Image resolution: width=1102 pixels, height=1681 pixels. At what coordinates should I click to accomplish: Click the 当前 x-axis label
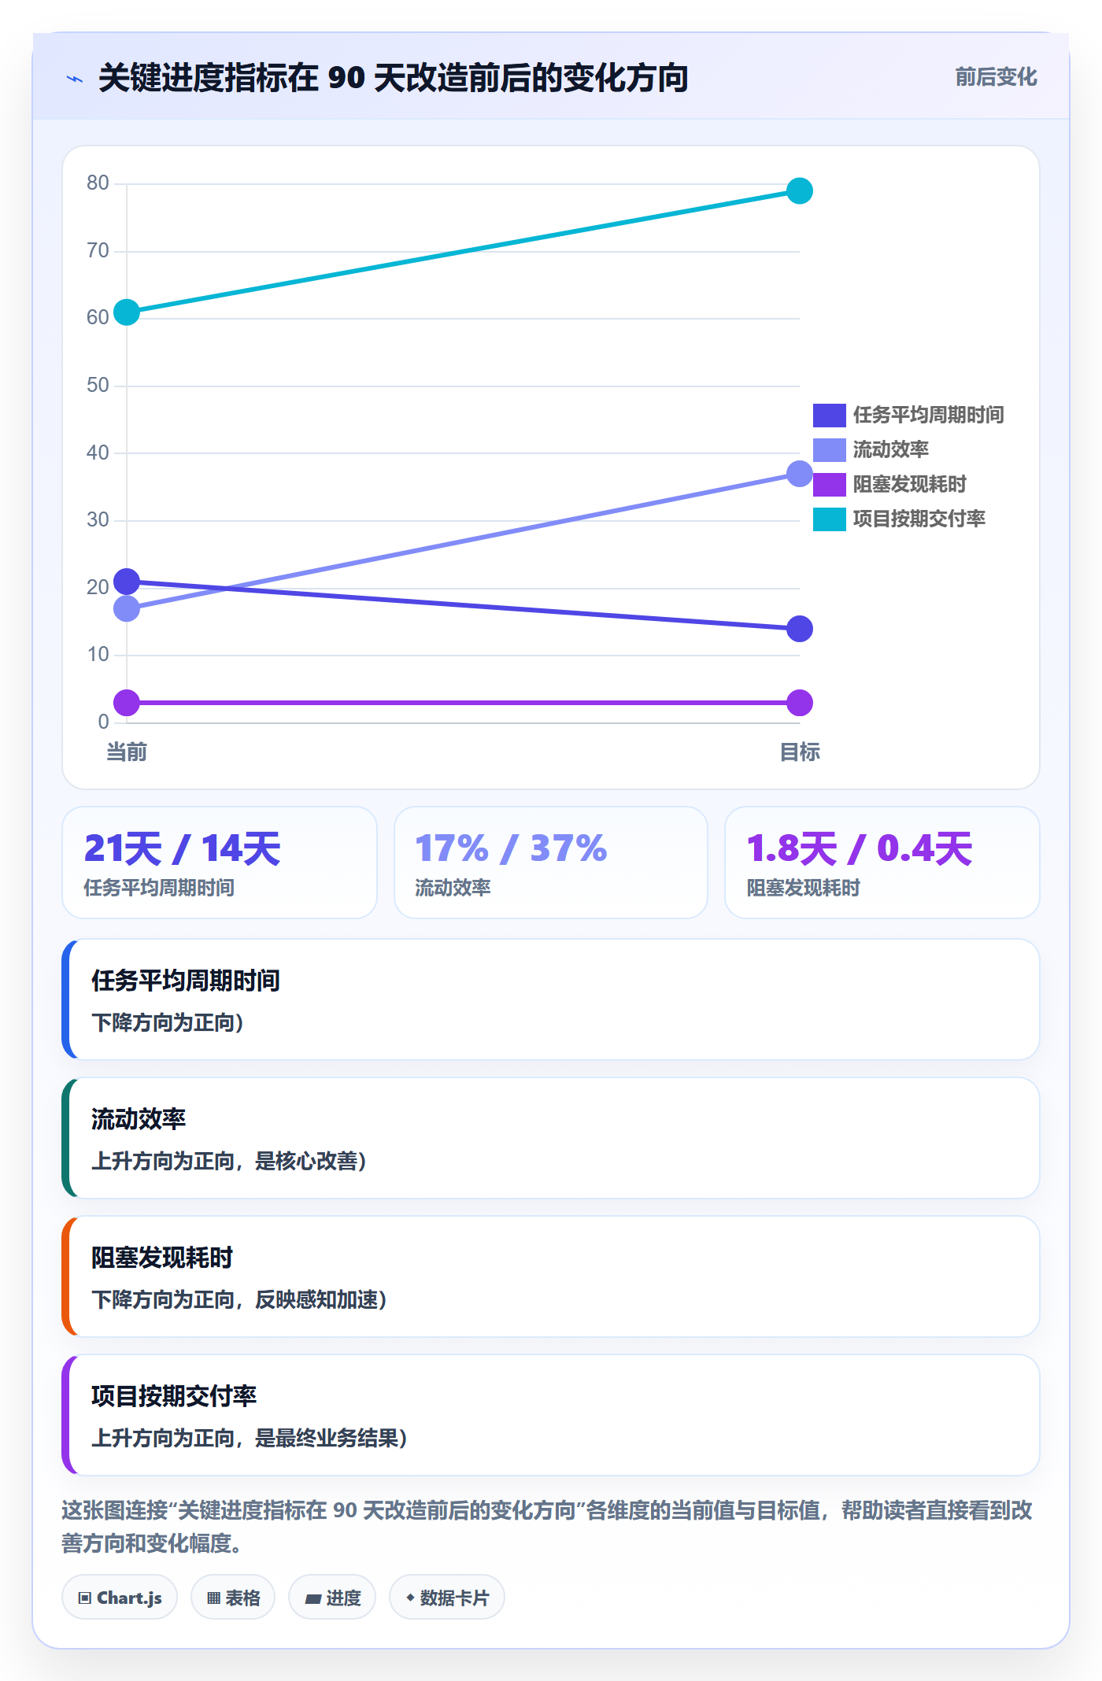coord(127,752)
